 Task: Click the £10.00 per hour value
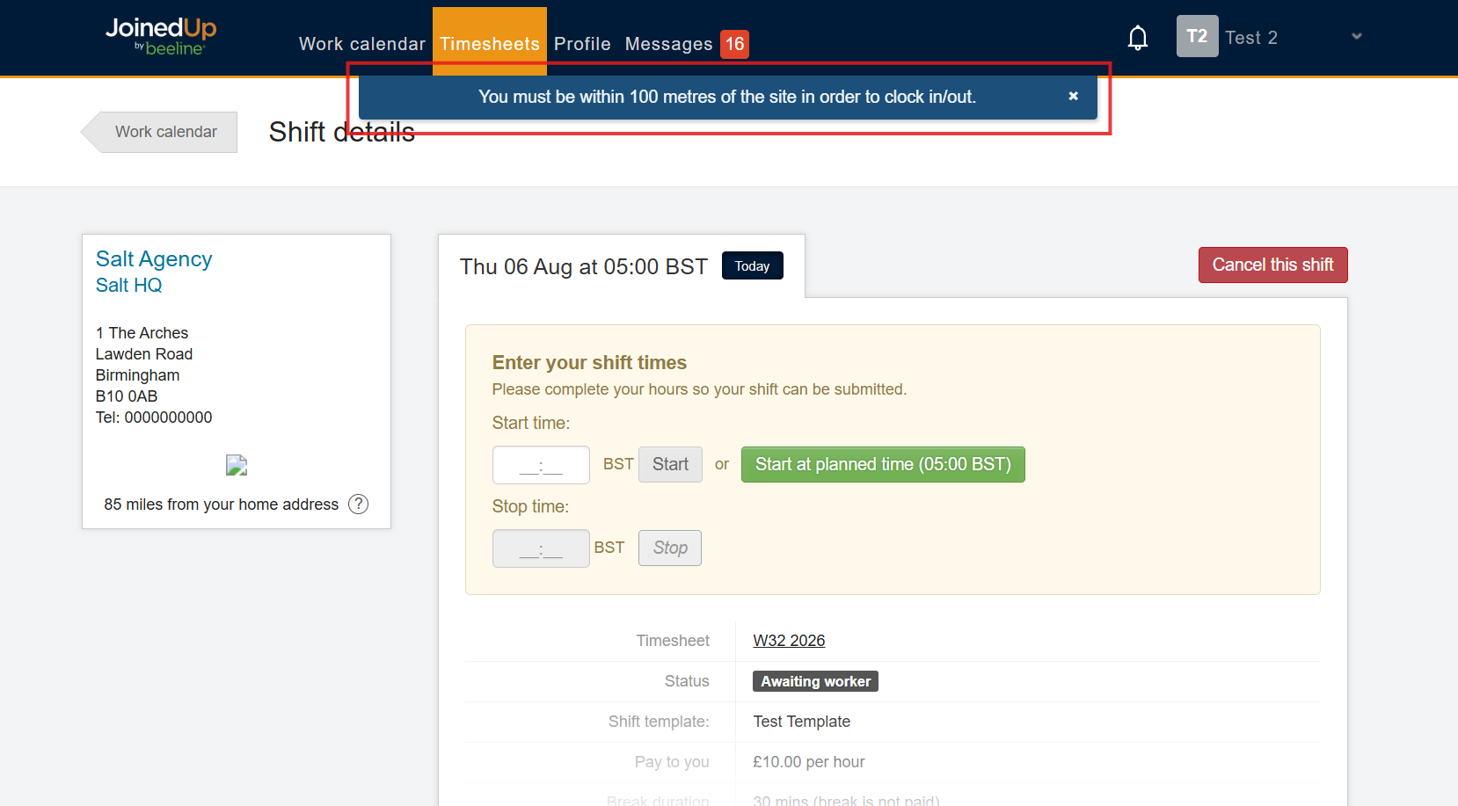809,762
